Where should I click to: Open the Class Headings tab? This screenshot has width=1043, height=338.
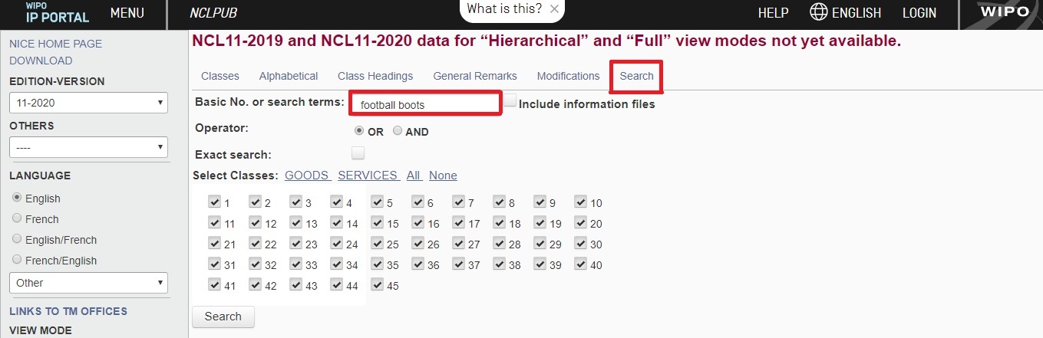[375, 76]
